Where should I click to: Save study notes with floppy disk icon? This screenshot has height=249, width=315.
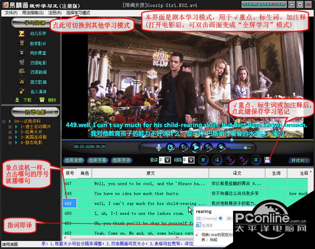click(267, 160)
